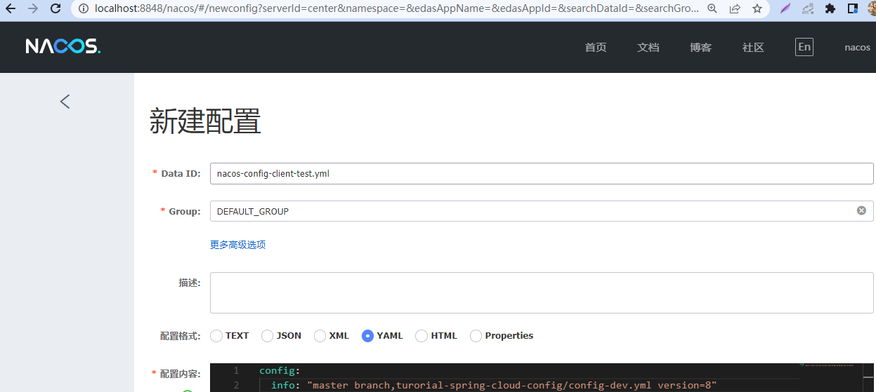This screenshot has height=392, width=876.
Task: Open the 社区 nav item
Action: (x=753, y=47)
